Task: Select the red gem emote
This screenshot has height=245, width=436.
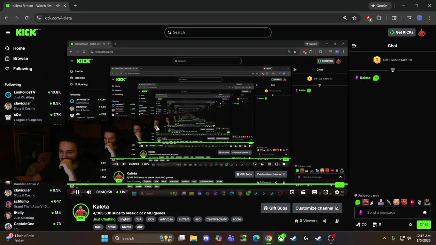Action: pos(412,202)
